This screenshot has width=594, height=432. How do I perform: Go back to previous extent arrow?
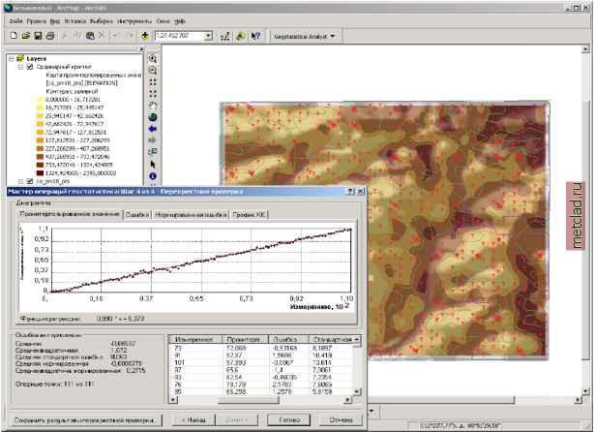(153, 129)
